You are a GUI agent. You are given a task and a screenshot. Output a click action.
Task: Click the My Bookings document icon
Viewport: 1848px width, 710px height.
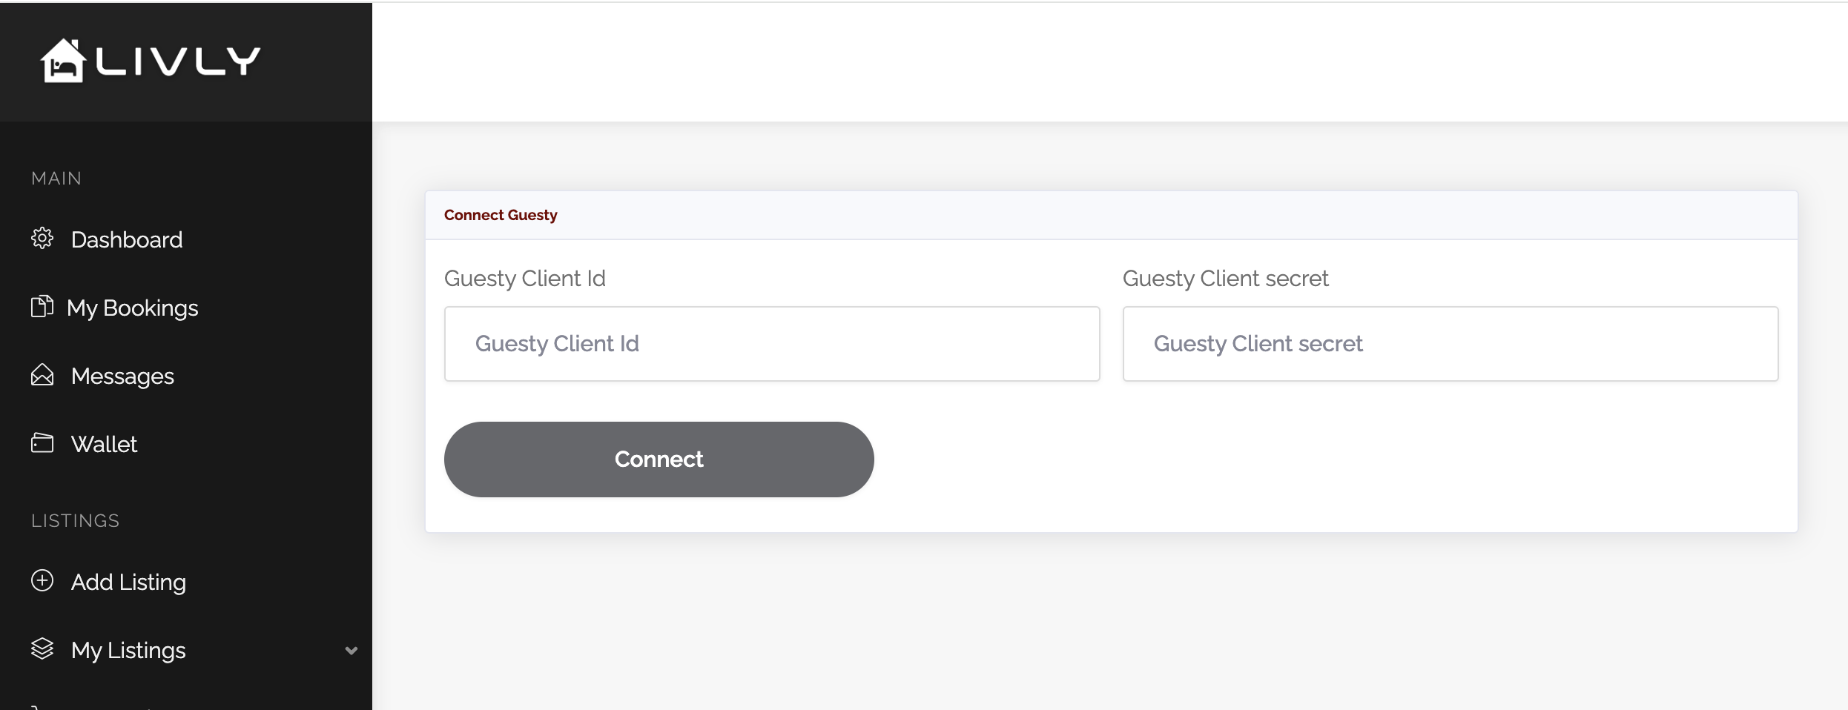tap(42, 306)
